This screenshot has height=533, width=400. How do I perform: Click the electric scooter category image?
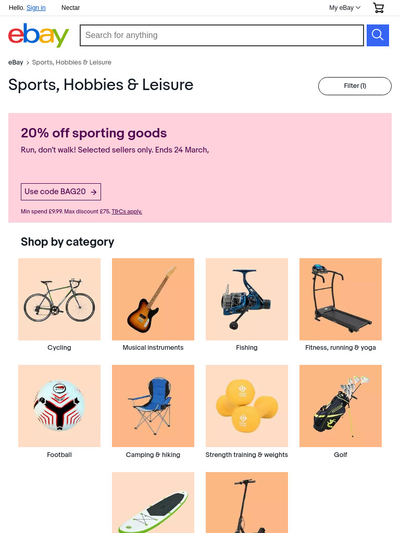click(246, 502)
